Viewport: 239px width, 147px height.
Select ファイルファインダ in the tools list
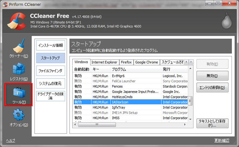(51, 71)
